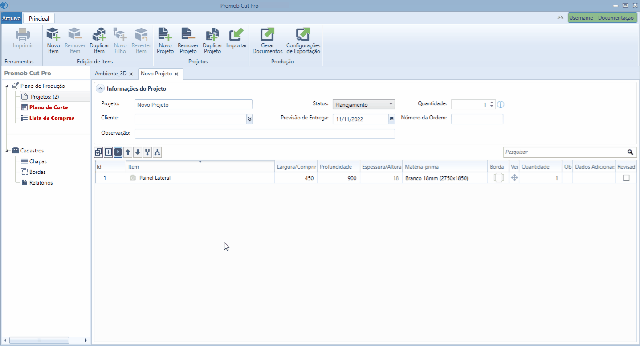The image size is (640, 346).
Task: Click the quantity info icon
Action: pyautogui.click(x=501, y=104)
